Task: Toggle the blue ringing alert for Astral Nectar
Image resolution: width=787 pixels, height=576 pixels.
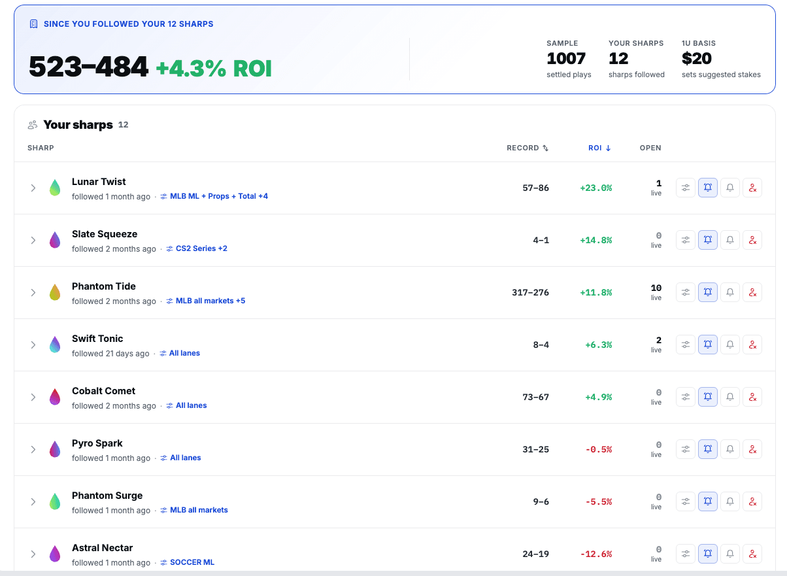Action: 708,554
